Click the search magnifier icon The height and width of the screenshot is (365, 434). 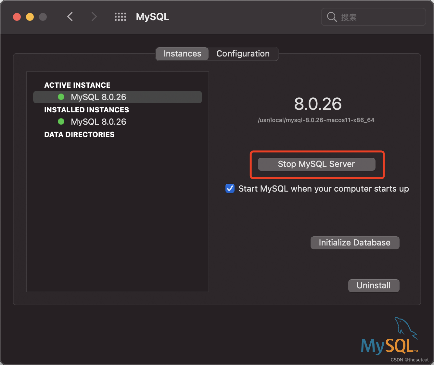(332, 17)
